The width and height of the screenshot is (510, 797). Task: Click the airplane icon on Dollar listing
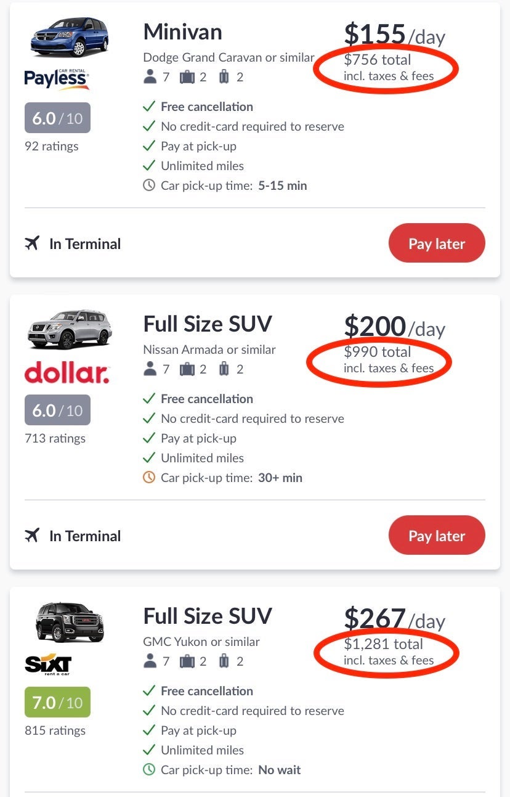click(x=32, y=536)
